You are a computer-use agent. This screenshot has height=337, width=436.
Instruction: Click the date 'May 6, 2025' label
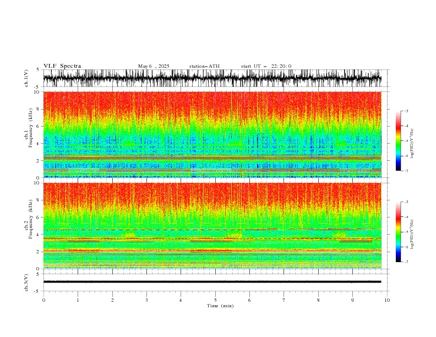154,66
